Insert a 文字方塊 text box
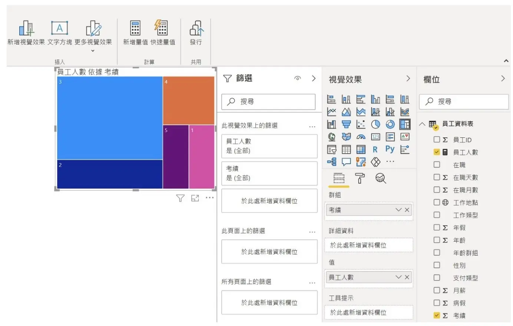Screen dimensions: 513x326 [x=60, y=33]
